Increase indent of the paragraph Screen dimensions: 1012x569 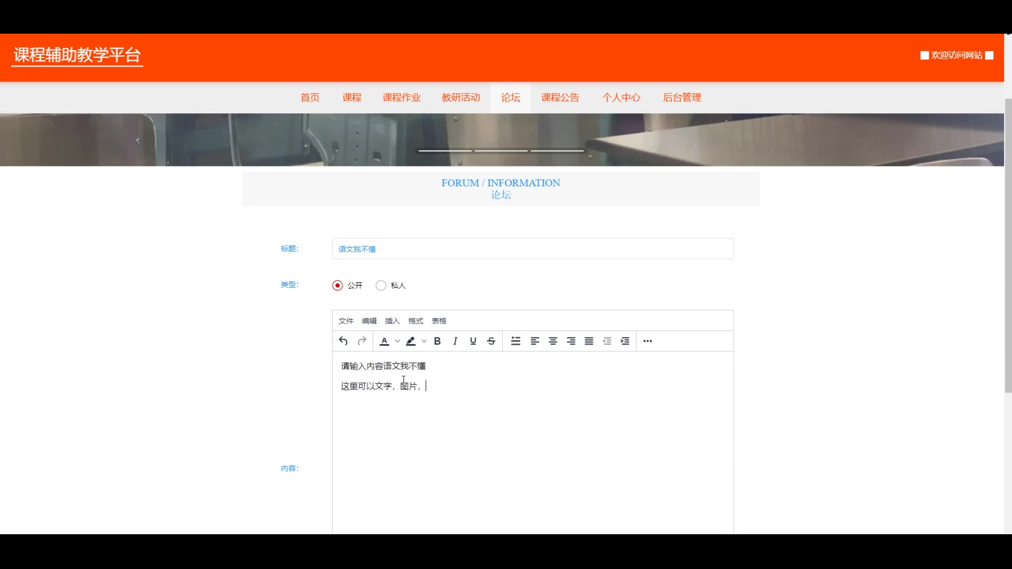(625, 341)
